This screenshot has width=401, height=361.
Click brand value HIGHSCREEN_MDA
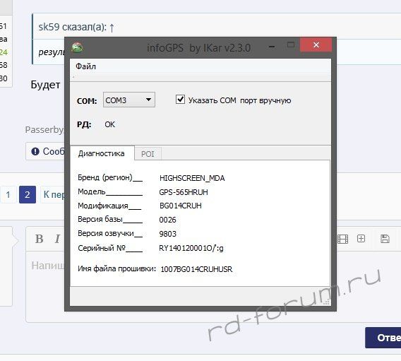192,178
